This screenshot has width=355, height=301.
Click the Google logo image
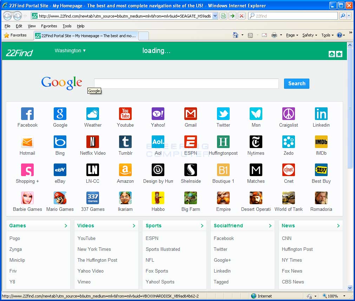point(61,83)
